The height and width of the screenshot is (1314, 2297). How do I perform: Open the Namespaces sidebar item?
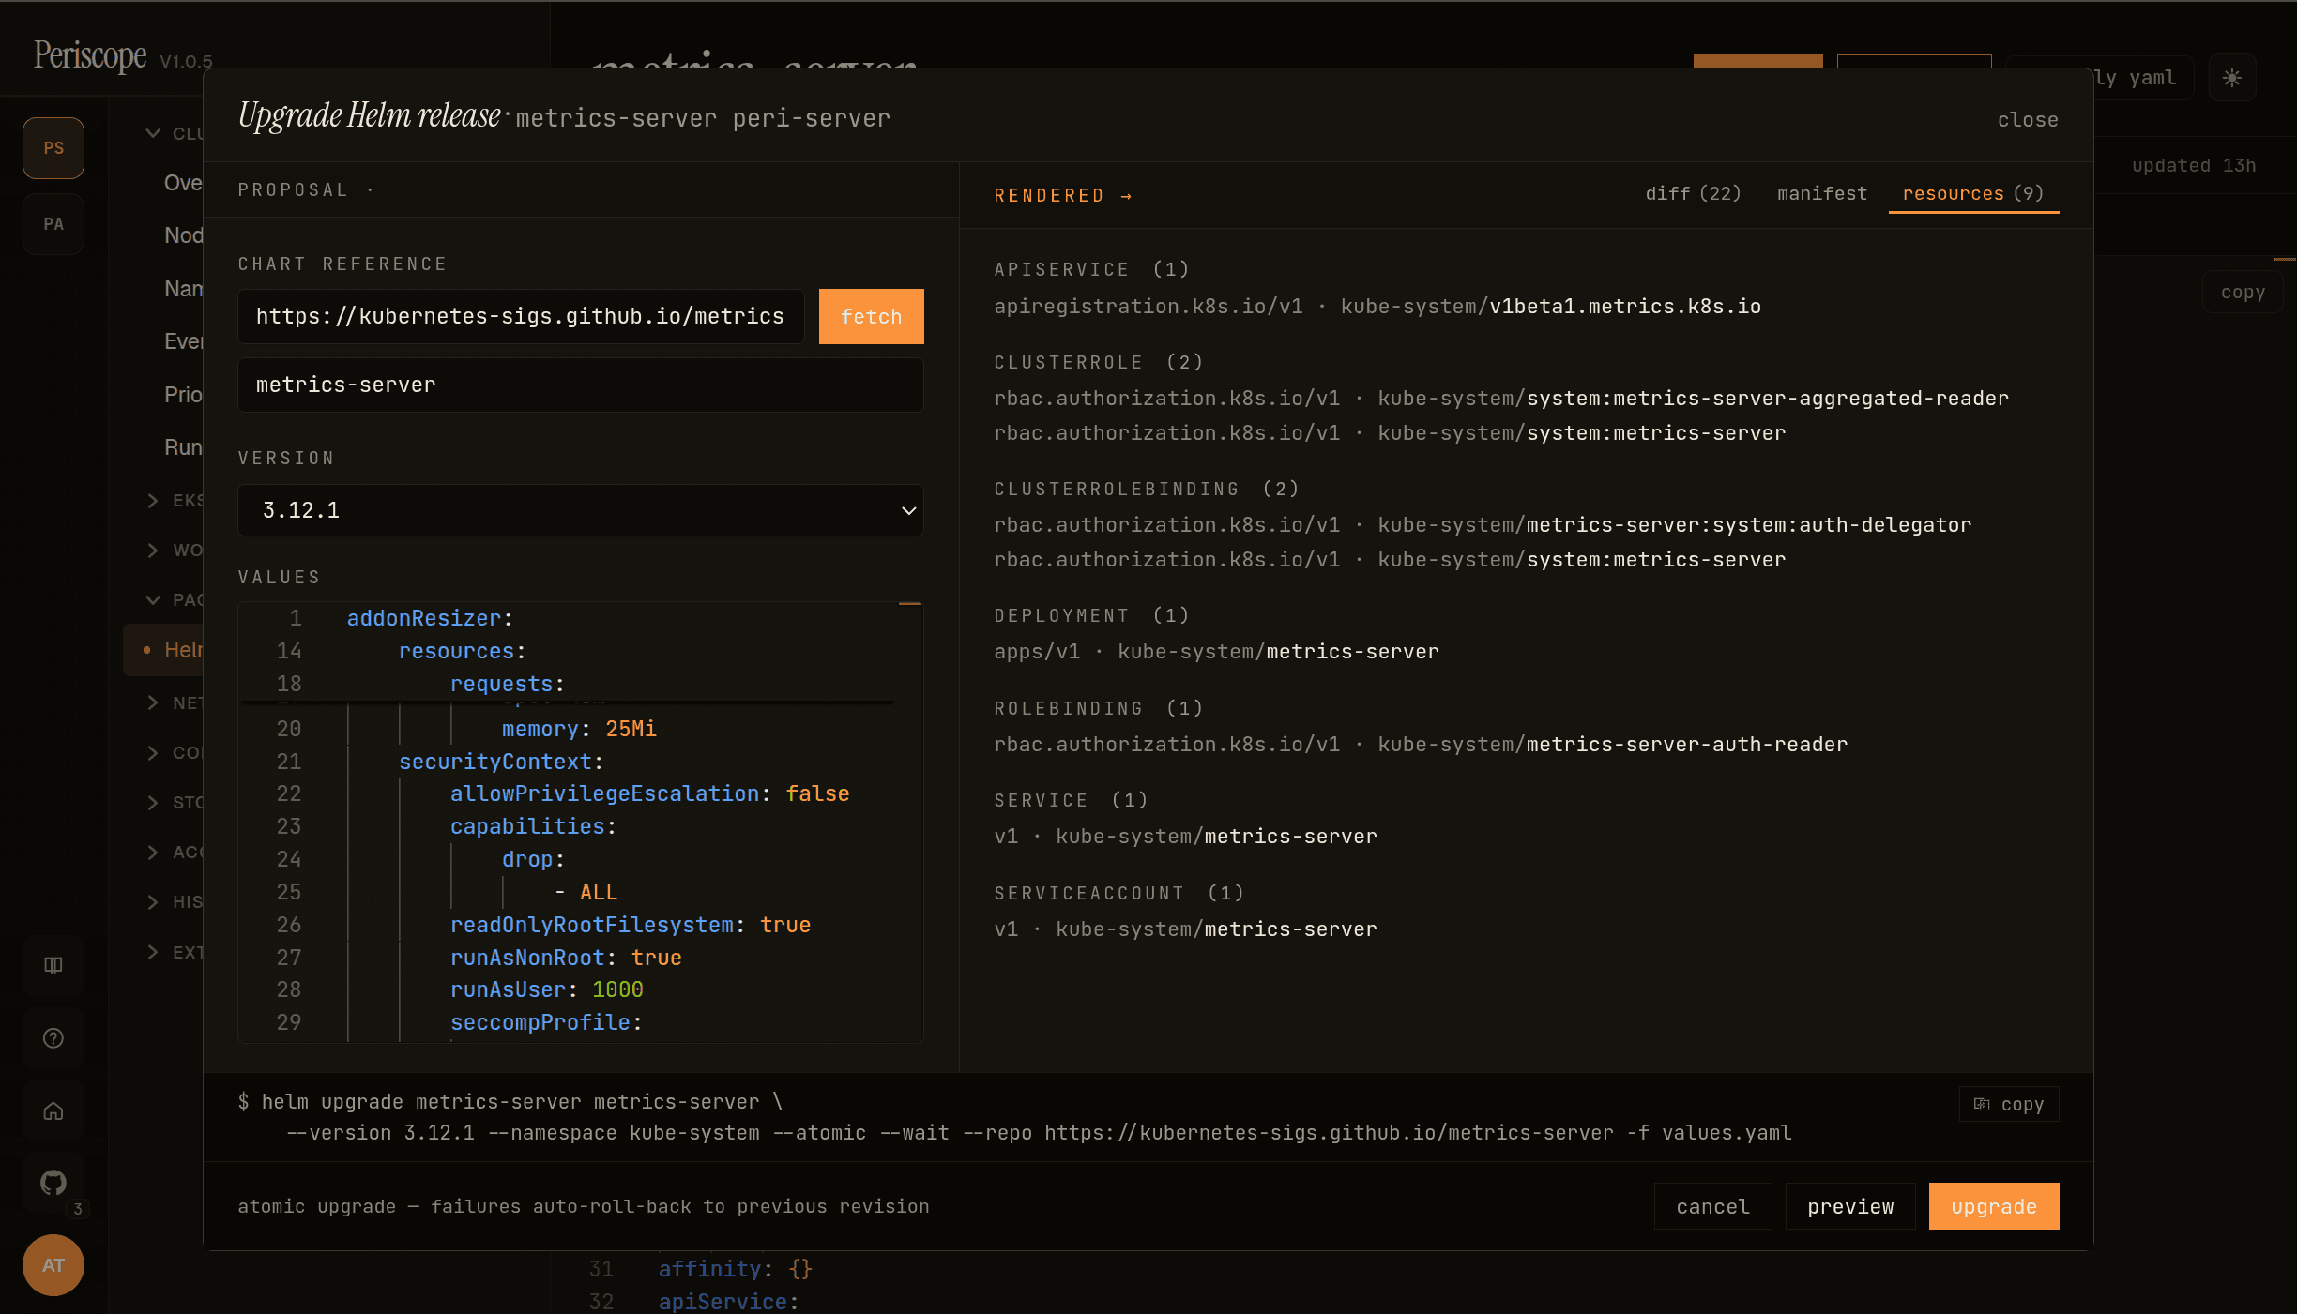[x=183, y=289]
